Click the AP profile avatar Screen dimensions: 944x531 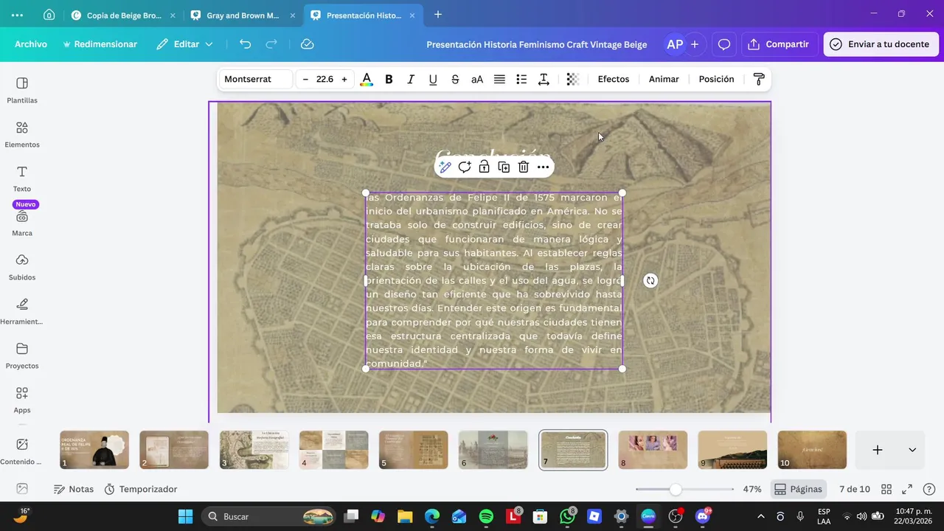[x=675, y=44]
